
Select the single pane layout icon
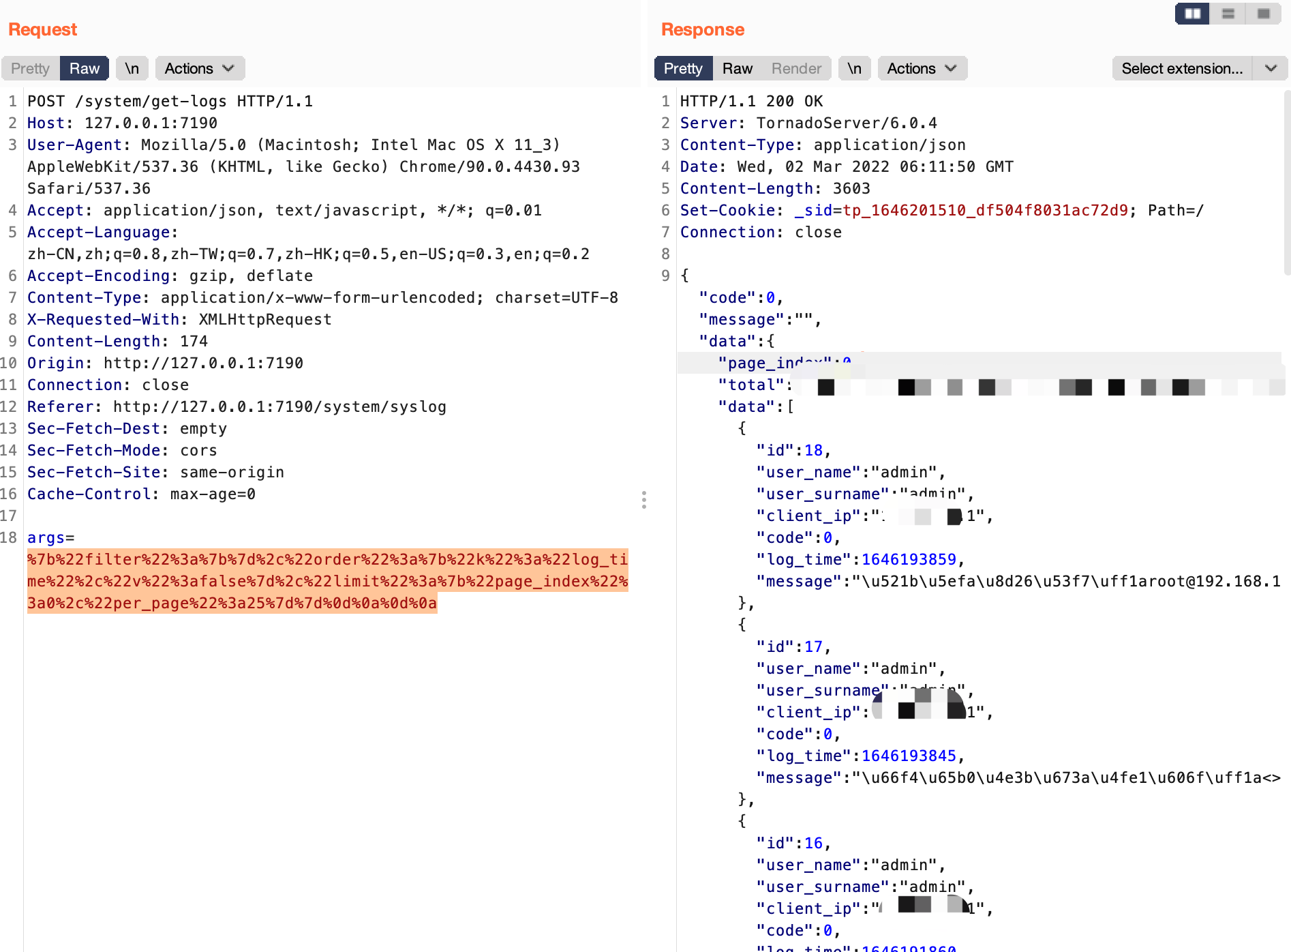(1263, 14)
